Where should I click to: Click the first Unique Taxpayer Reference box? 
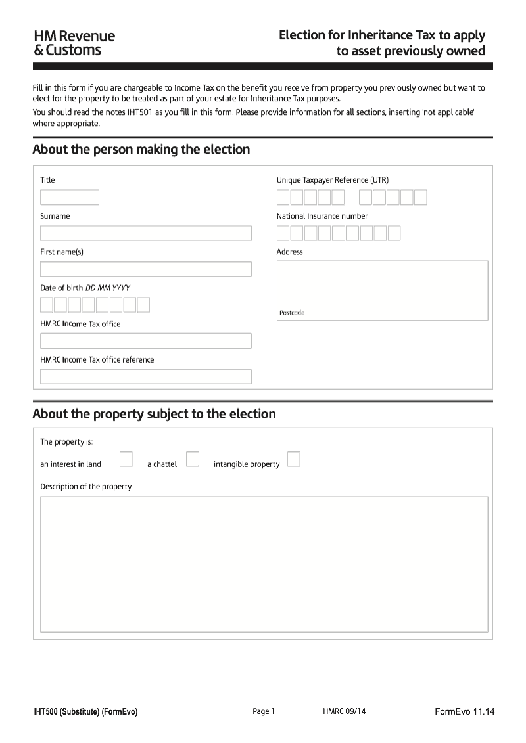pyautogui.click(x=283, y=197)
